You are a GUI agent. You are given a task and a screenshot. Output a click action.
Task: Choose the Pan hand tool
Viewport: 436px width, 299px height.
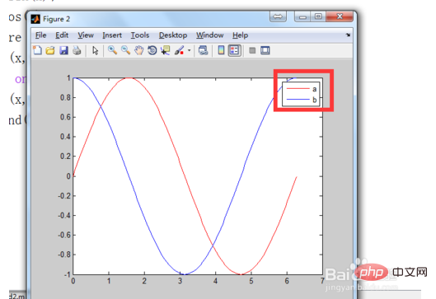click(138, 50)
